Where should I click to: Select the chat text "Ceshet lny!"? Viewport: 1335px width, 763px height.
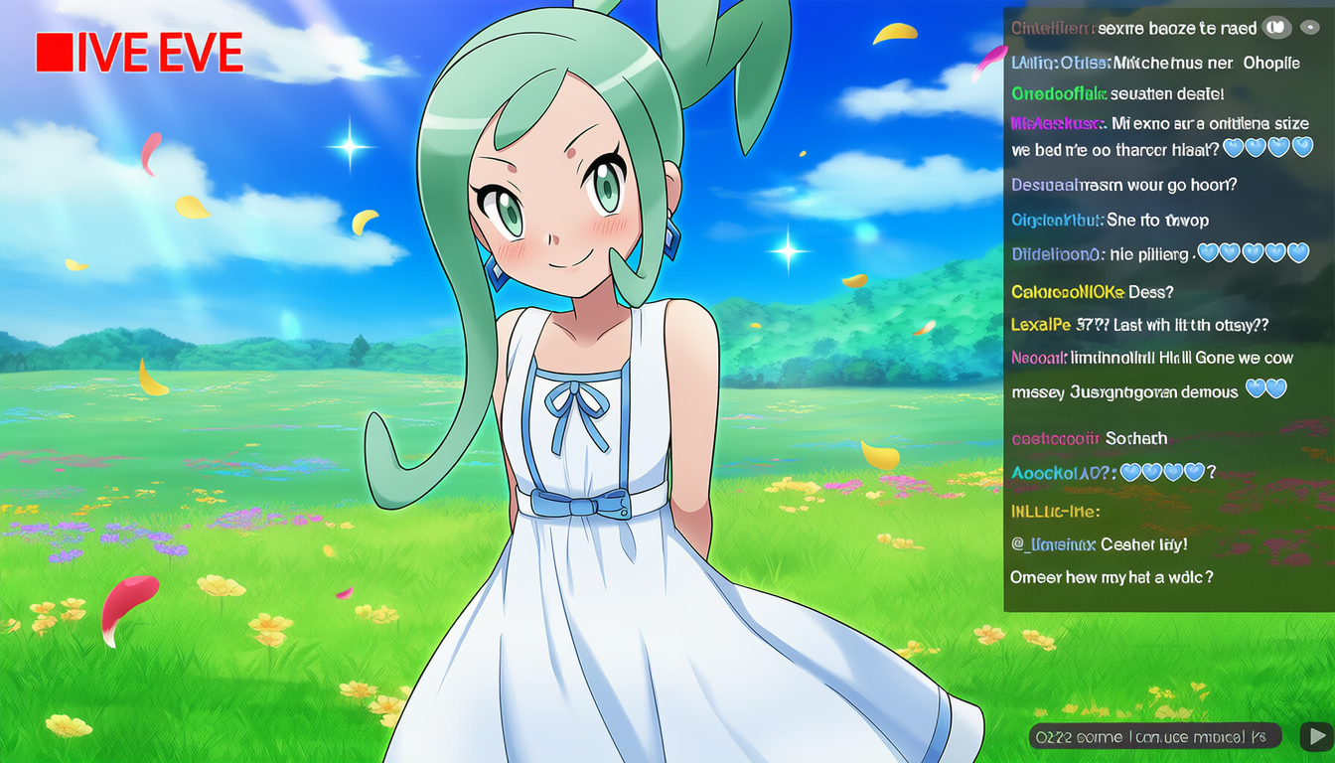(1143, 544)
